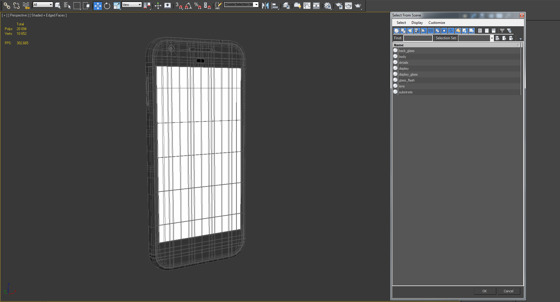Click the Select None icon in dialog

pyautogui.click(x=487, y=31)
